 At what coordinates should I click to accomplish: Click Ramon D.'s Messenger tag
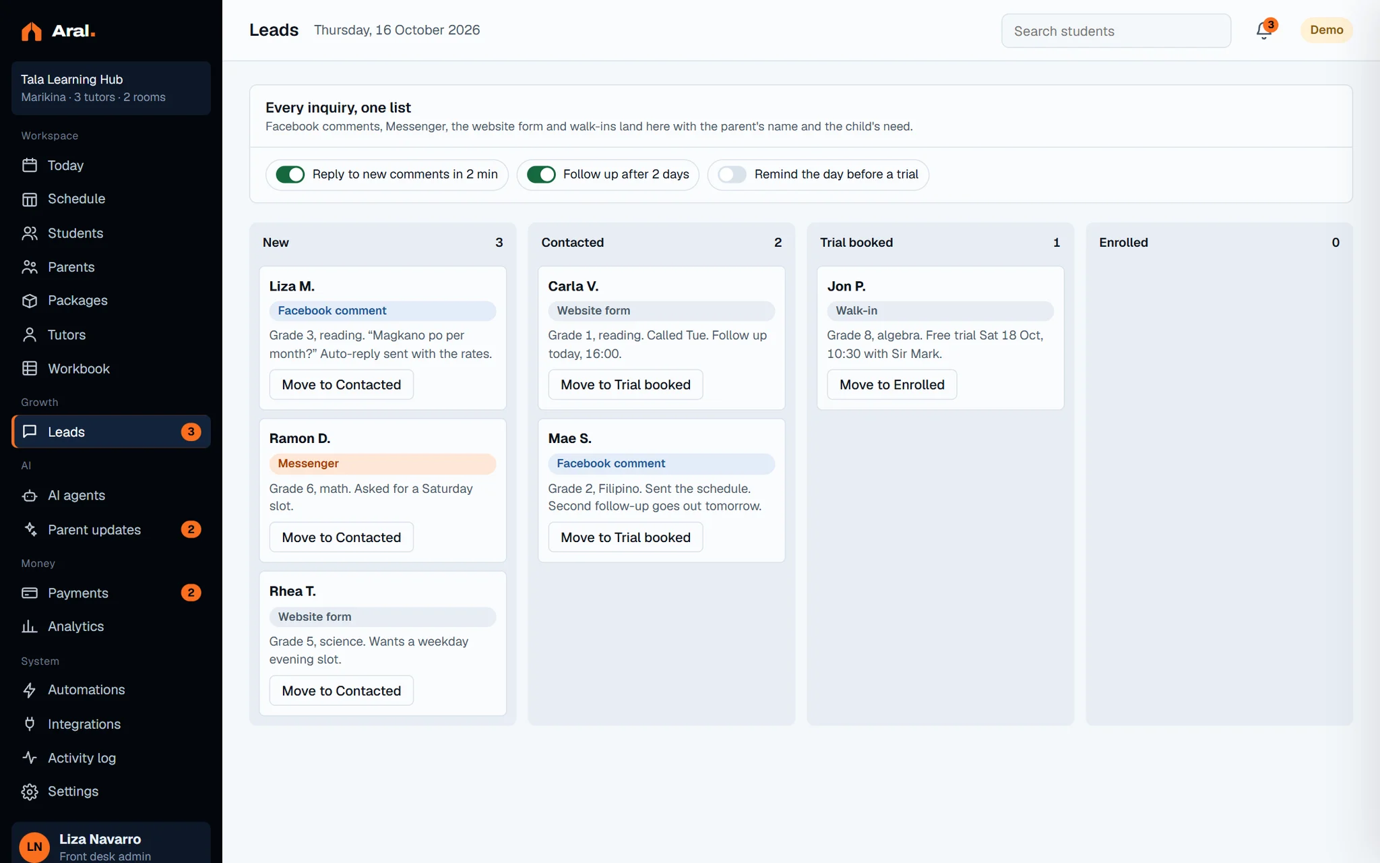coord(383,464)
